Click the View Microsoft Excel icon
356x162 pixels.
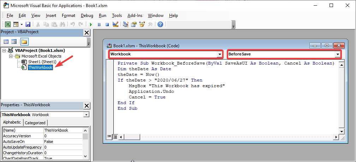(x=8, y=24)
